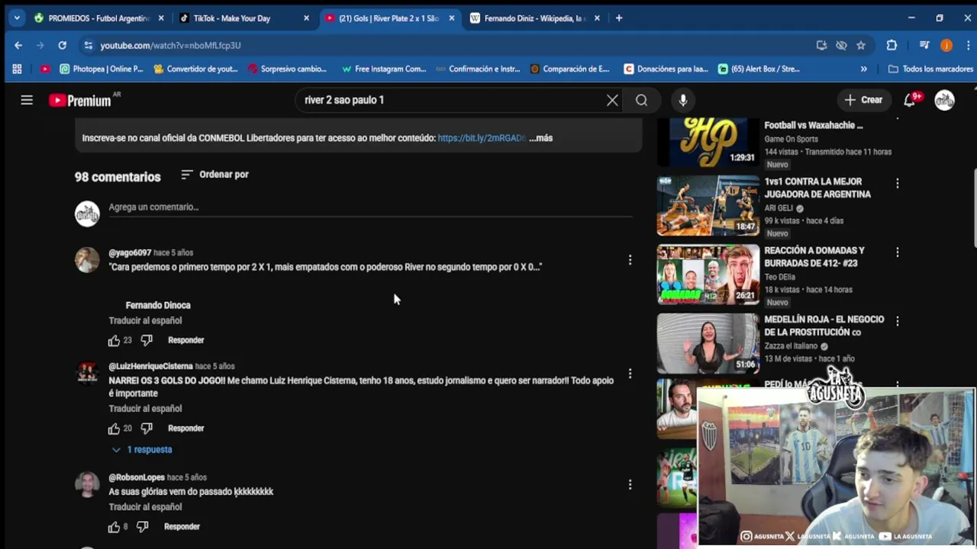Open @LuizHenriqueCisterna channel name
Screen dimensions: 977x549
(150, 366)
